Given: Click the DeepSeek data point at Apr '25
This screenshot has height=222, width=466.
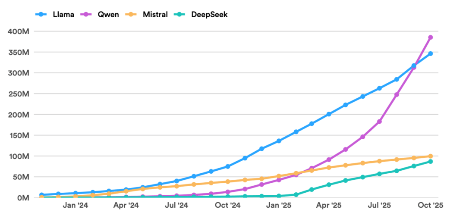Looking at the screenshot, I should (329, 184).
